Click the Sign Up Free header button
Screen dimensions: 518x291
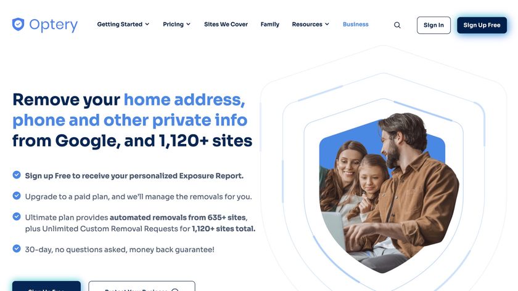[x=482, y=25]
